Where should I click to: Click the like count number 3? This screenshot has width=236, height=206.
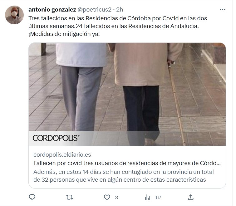click(x=116, y=198)
